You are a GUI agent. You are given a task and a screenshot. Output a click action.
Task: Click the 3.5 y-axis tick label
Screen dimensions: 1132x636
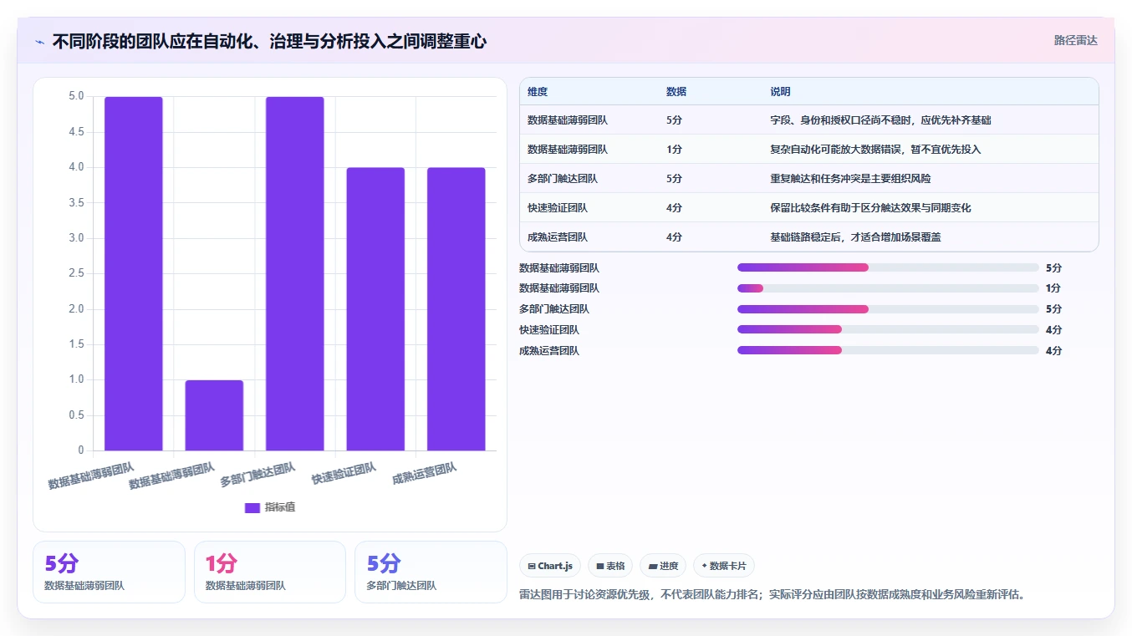pos(76,203)
